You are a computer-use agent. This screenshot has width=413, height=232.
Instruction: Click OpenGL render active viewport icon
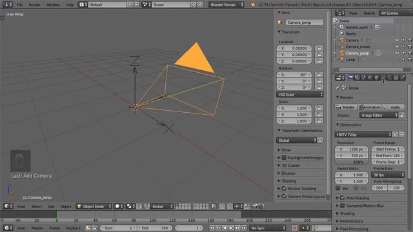(x=254, y=206)
